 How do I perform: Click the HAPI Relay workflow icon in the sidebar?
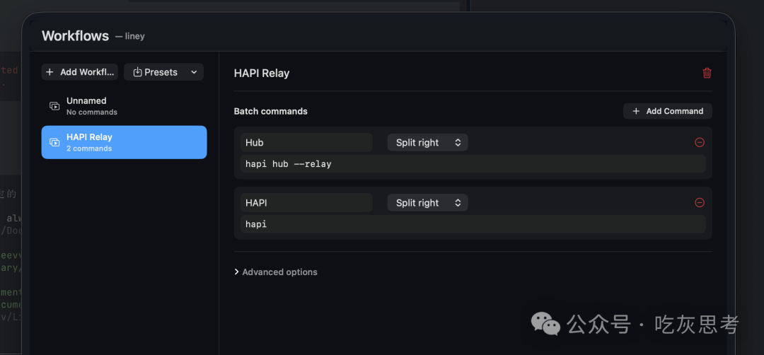pos(54,142)
